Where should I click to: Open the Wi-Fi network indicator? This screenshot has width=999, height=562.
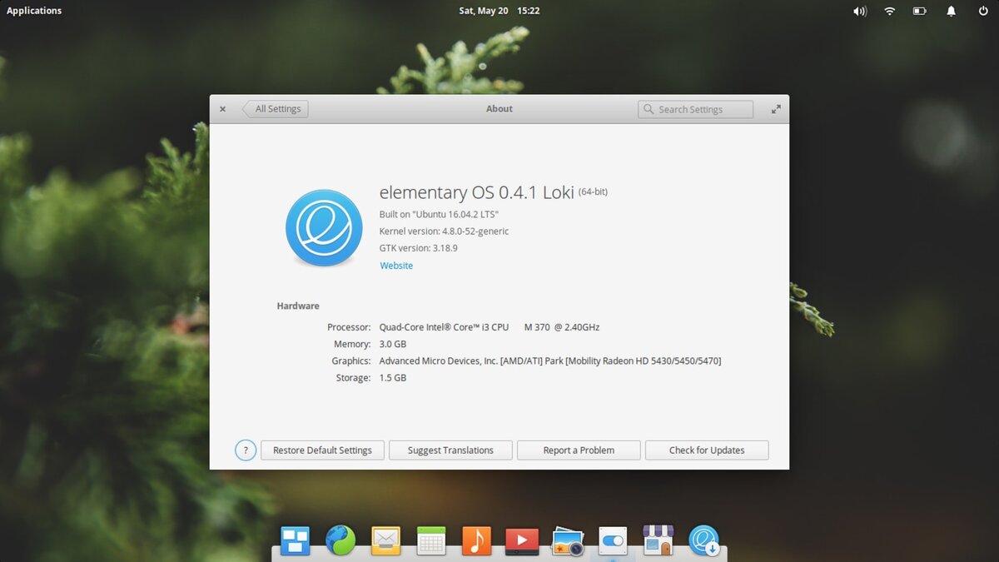pyautogui.click(x=890, y=11)
